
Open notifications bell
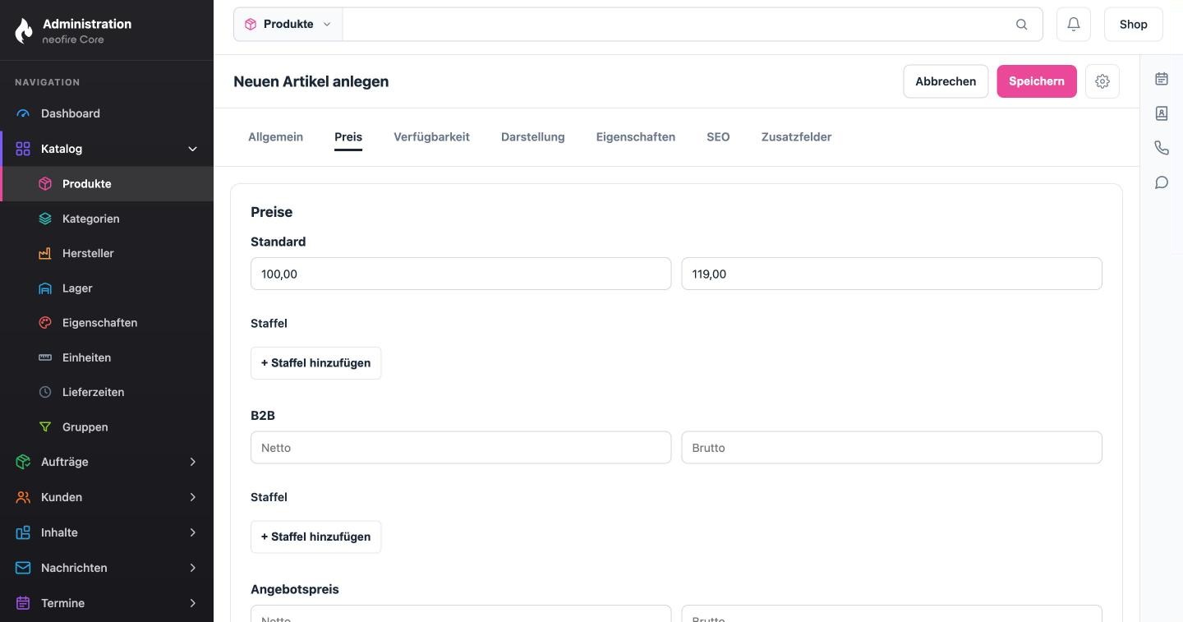(x=1074, y=25)
